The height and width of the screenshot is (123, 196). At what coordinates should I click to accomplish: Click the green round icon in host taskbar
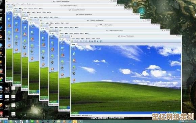point(11,121)
